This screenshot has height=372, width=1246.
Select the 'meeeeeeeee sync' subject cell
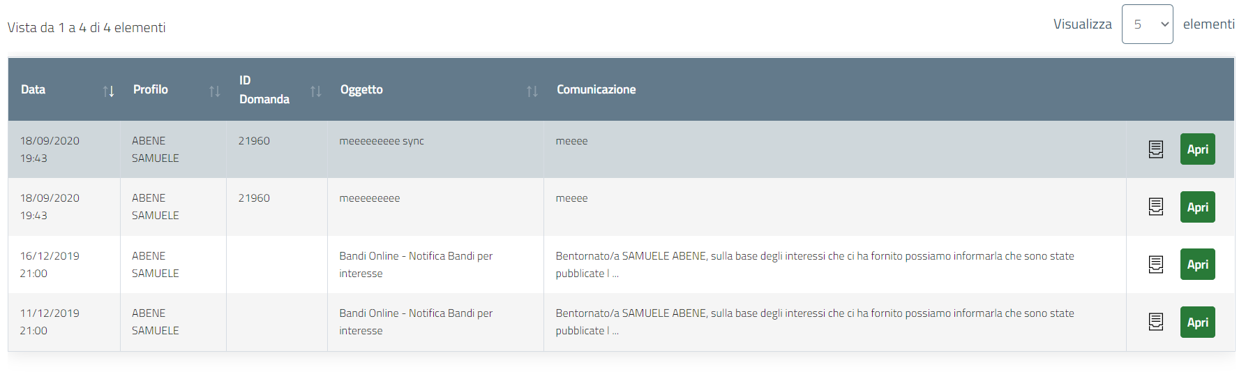pos(382,141)
